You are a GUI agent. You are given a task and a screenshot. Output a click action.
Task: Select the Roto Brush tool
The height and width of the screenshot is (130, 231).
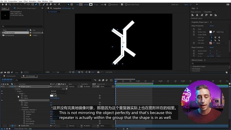pyautogui.click(x=55, y=5)
